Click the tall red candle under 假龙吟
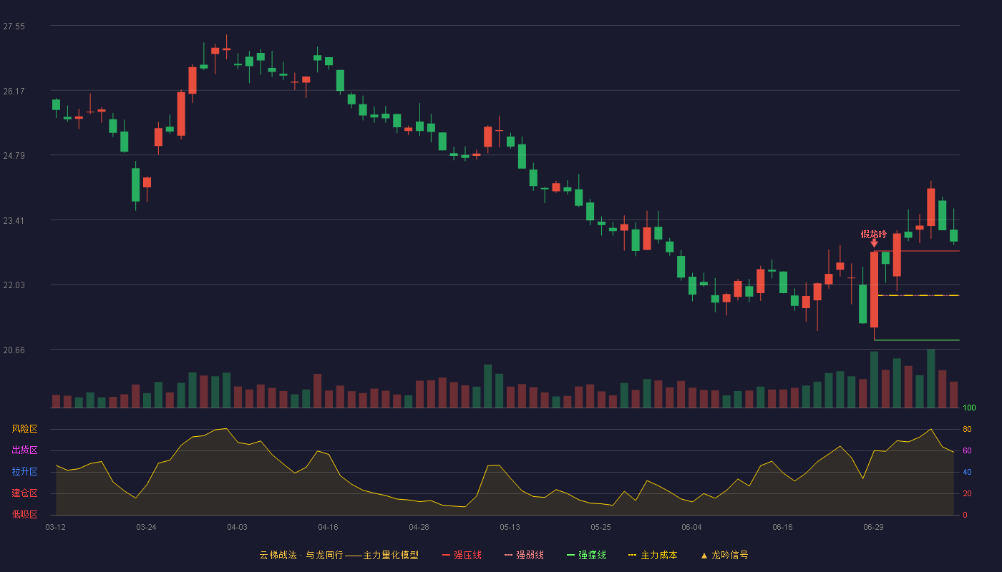The width and height of the screenshot is (1002, 572). (x=874, y=290)
